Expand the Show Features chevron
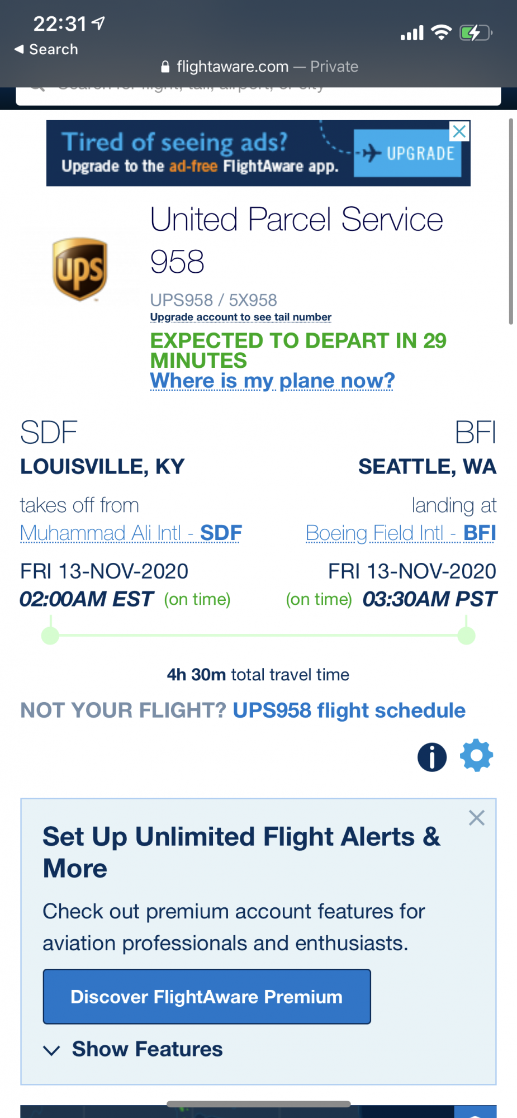Image resolution: width=517 pixels, height=1118 pixels. [x=51, y=1050]
